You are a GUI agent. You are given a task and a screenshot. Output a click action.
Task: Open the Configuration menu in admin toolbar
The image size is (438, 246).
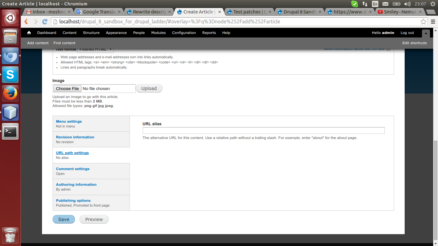coord(184,33)
